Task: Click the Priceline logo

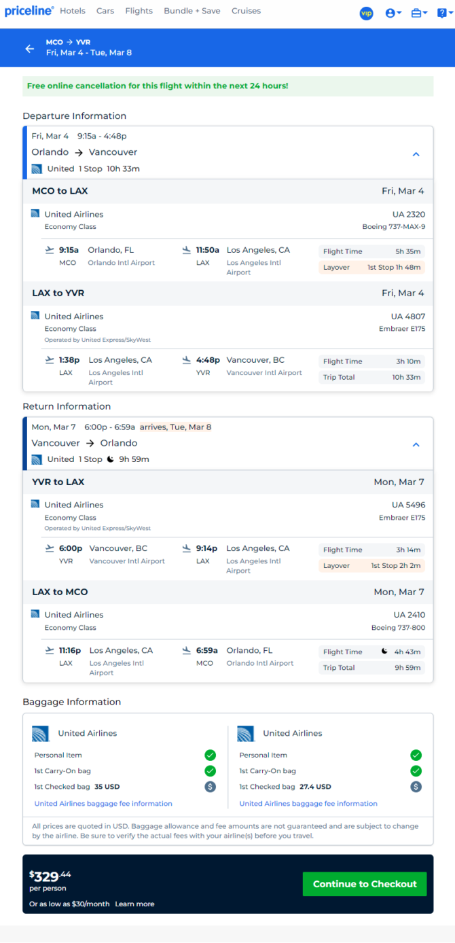Action: click(29, 11)
